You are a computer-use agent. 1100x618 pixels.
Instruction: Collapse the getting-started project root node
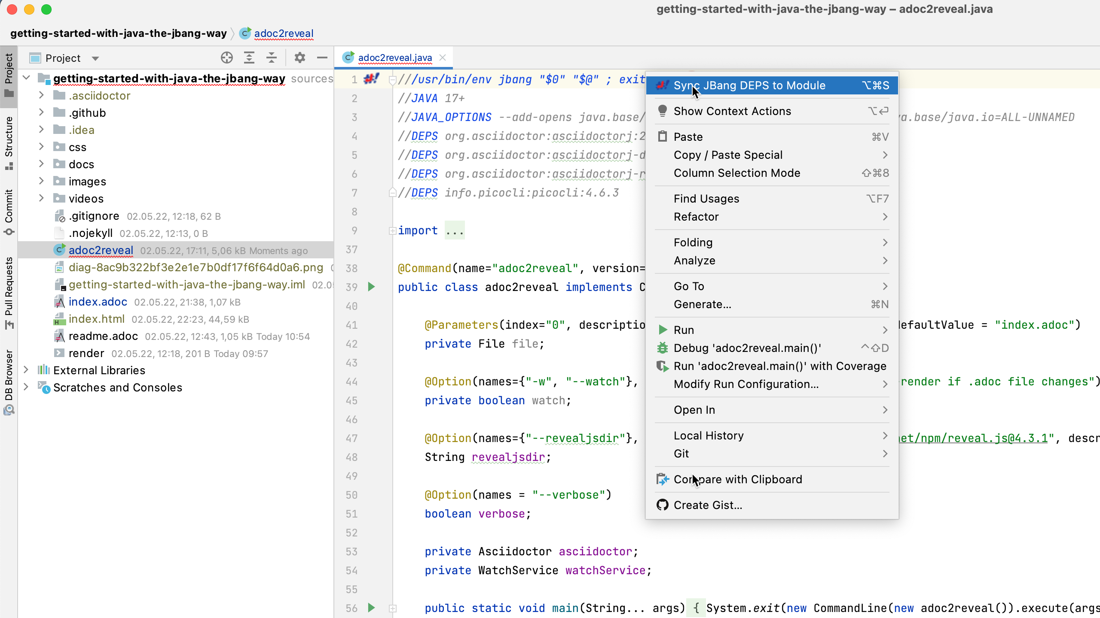(27, 78)
